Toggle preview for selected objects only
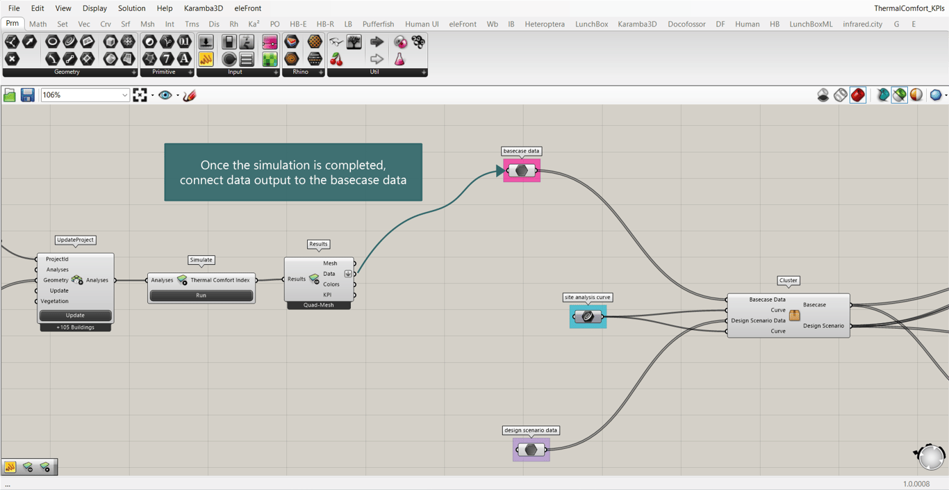Image resolution: width=949 pixels, height=490 pixels. point(883,95)
